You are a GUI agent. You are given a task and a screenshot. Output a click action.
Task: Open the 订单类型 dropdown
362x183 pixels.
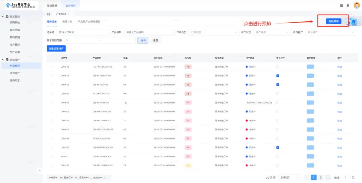[x=213, y=32]
